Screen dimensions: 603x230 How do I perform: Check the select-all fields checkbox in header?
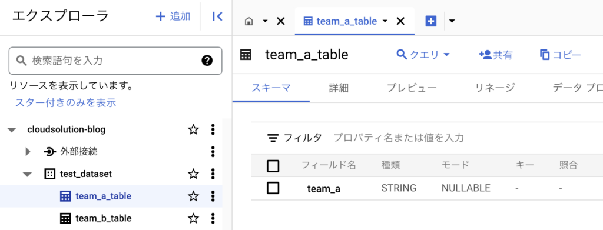pos(273,166)
